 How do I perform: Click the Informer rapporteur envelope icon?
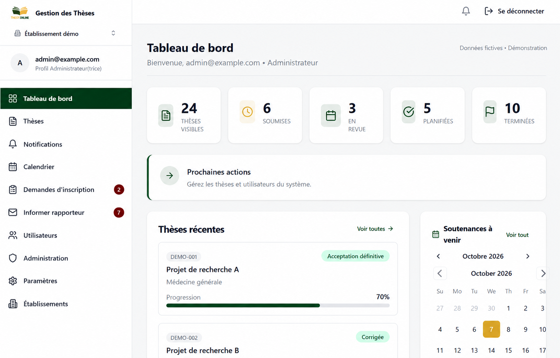click(x=13, y=212)
